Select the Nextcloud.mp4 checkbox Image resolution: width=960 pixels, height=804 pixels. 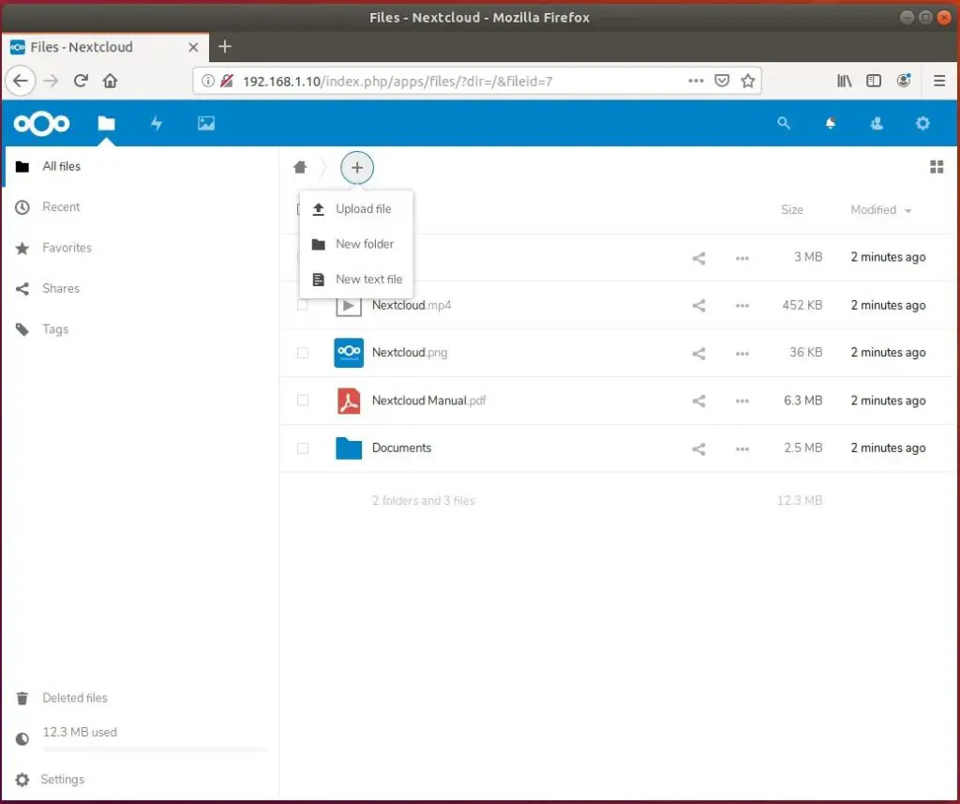coord(303,305)
